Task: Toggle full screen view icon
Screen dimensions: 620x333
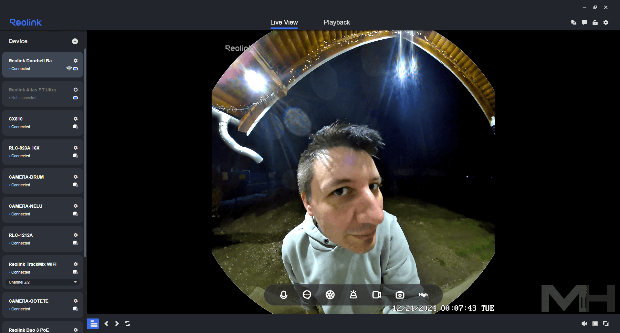Action: [606, 324]
